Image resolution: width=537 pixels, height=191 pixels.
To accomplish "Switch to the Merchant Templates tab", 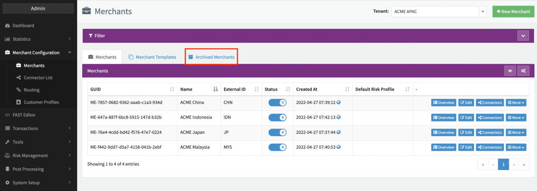I will (x=152, y=57).
